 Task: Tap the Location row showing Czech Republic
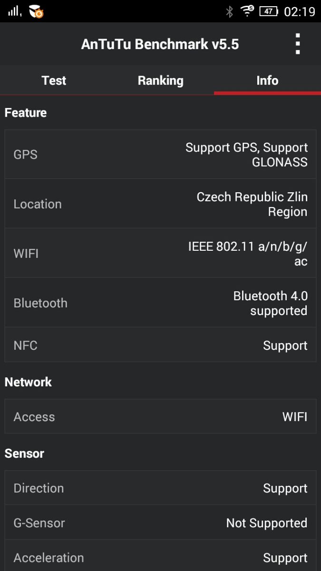coord(160,204)
